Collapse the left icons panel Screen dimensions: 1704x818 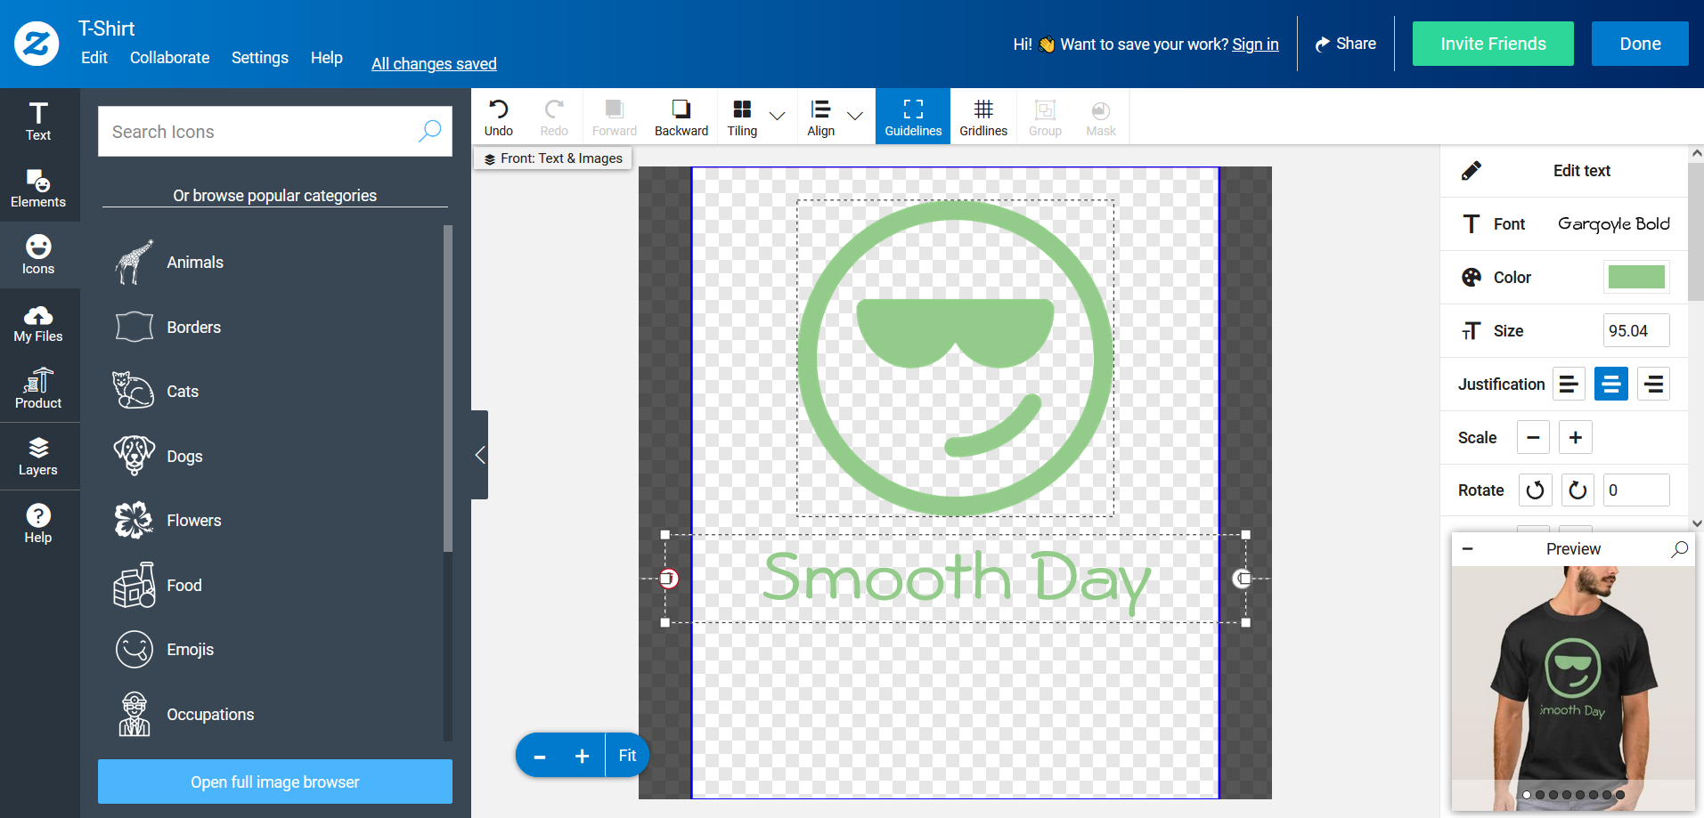pyautogui.click(x=479, y=455)
